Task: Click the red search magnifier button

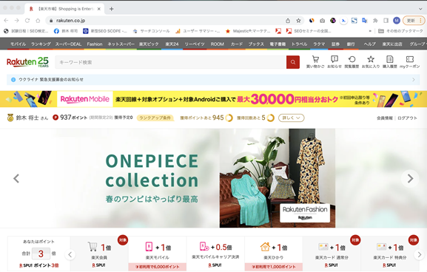Action: (x=293, y=62)
